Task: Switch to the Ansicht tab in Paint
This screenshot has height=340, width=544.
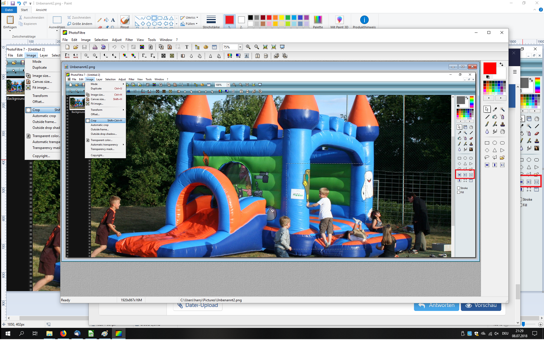Action: [x=41, y=10]
